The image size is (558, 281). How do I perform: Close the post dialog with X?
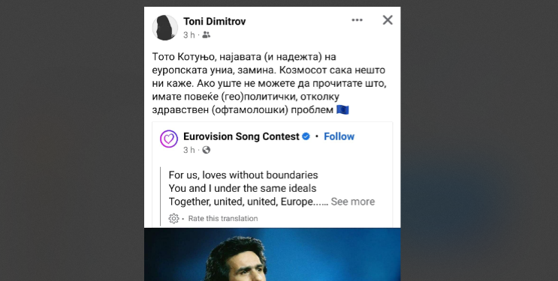click(x=388, y=20)
